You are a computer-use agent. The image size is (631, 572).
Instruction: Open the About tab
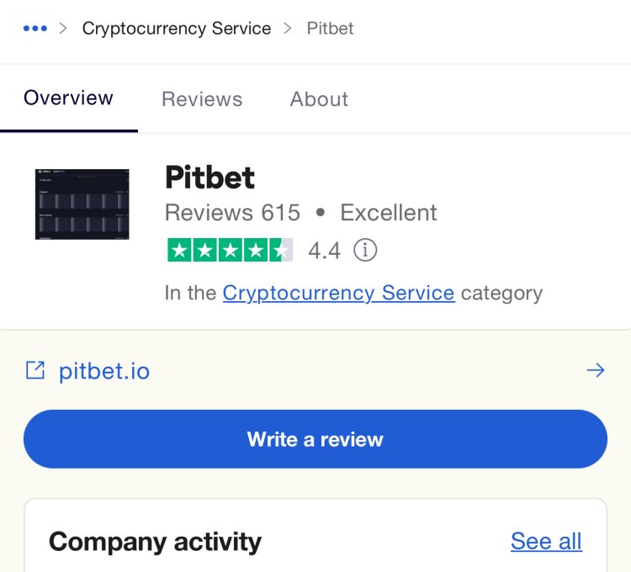coord(319,99)
